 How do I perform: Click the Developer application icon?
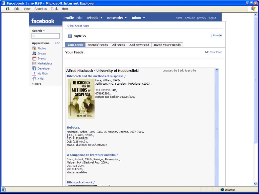pos(34,68)
